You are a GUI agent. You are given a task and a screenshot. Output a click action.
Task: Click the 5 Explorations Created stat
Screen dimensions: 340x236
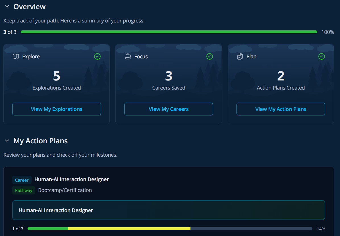tap(56, 76)
